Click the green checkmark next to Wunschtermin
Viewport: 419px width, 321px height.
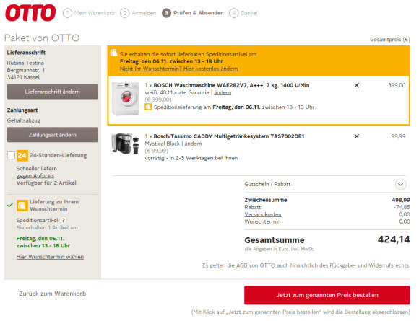[x=10, y=205]
